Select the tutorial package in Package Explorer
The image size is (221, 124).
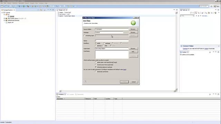[x=12, y=17]
